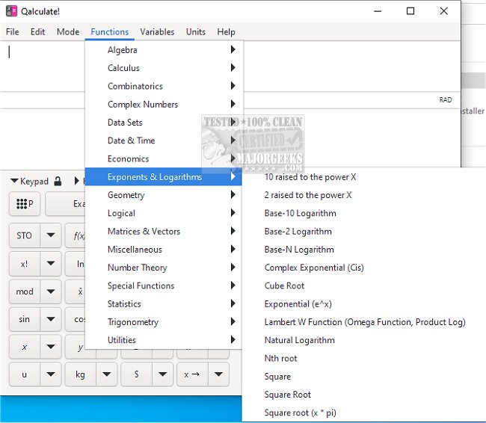Pick Natural Logarithm from the function list
This screenshot has height=423, width=486.
(x=299, y=340)
